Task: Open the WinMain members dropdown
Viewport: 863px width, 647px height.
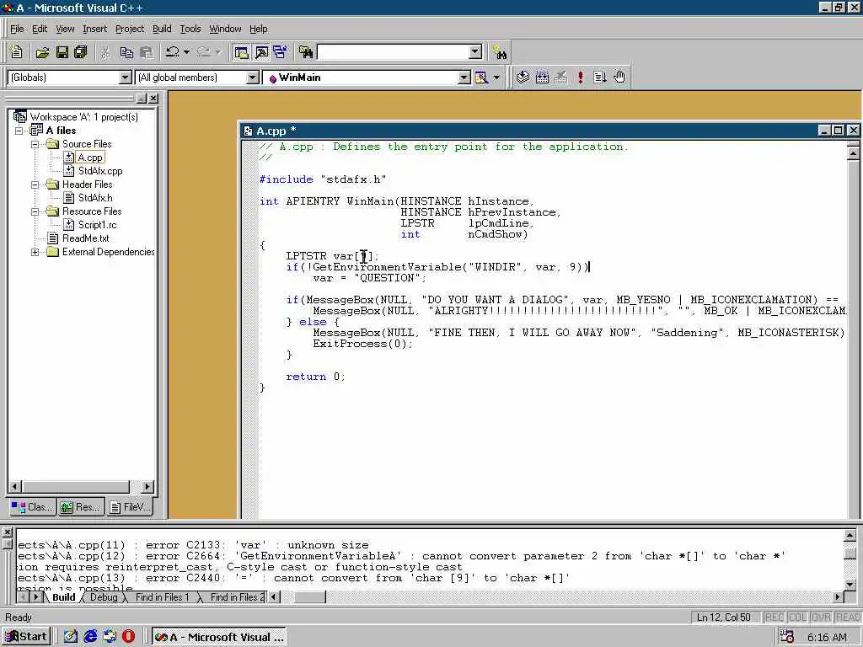Action: point(464,78)
